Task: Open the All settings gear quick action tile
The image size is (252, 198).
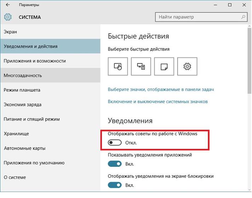Action: coord(187,66)
